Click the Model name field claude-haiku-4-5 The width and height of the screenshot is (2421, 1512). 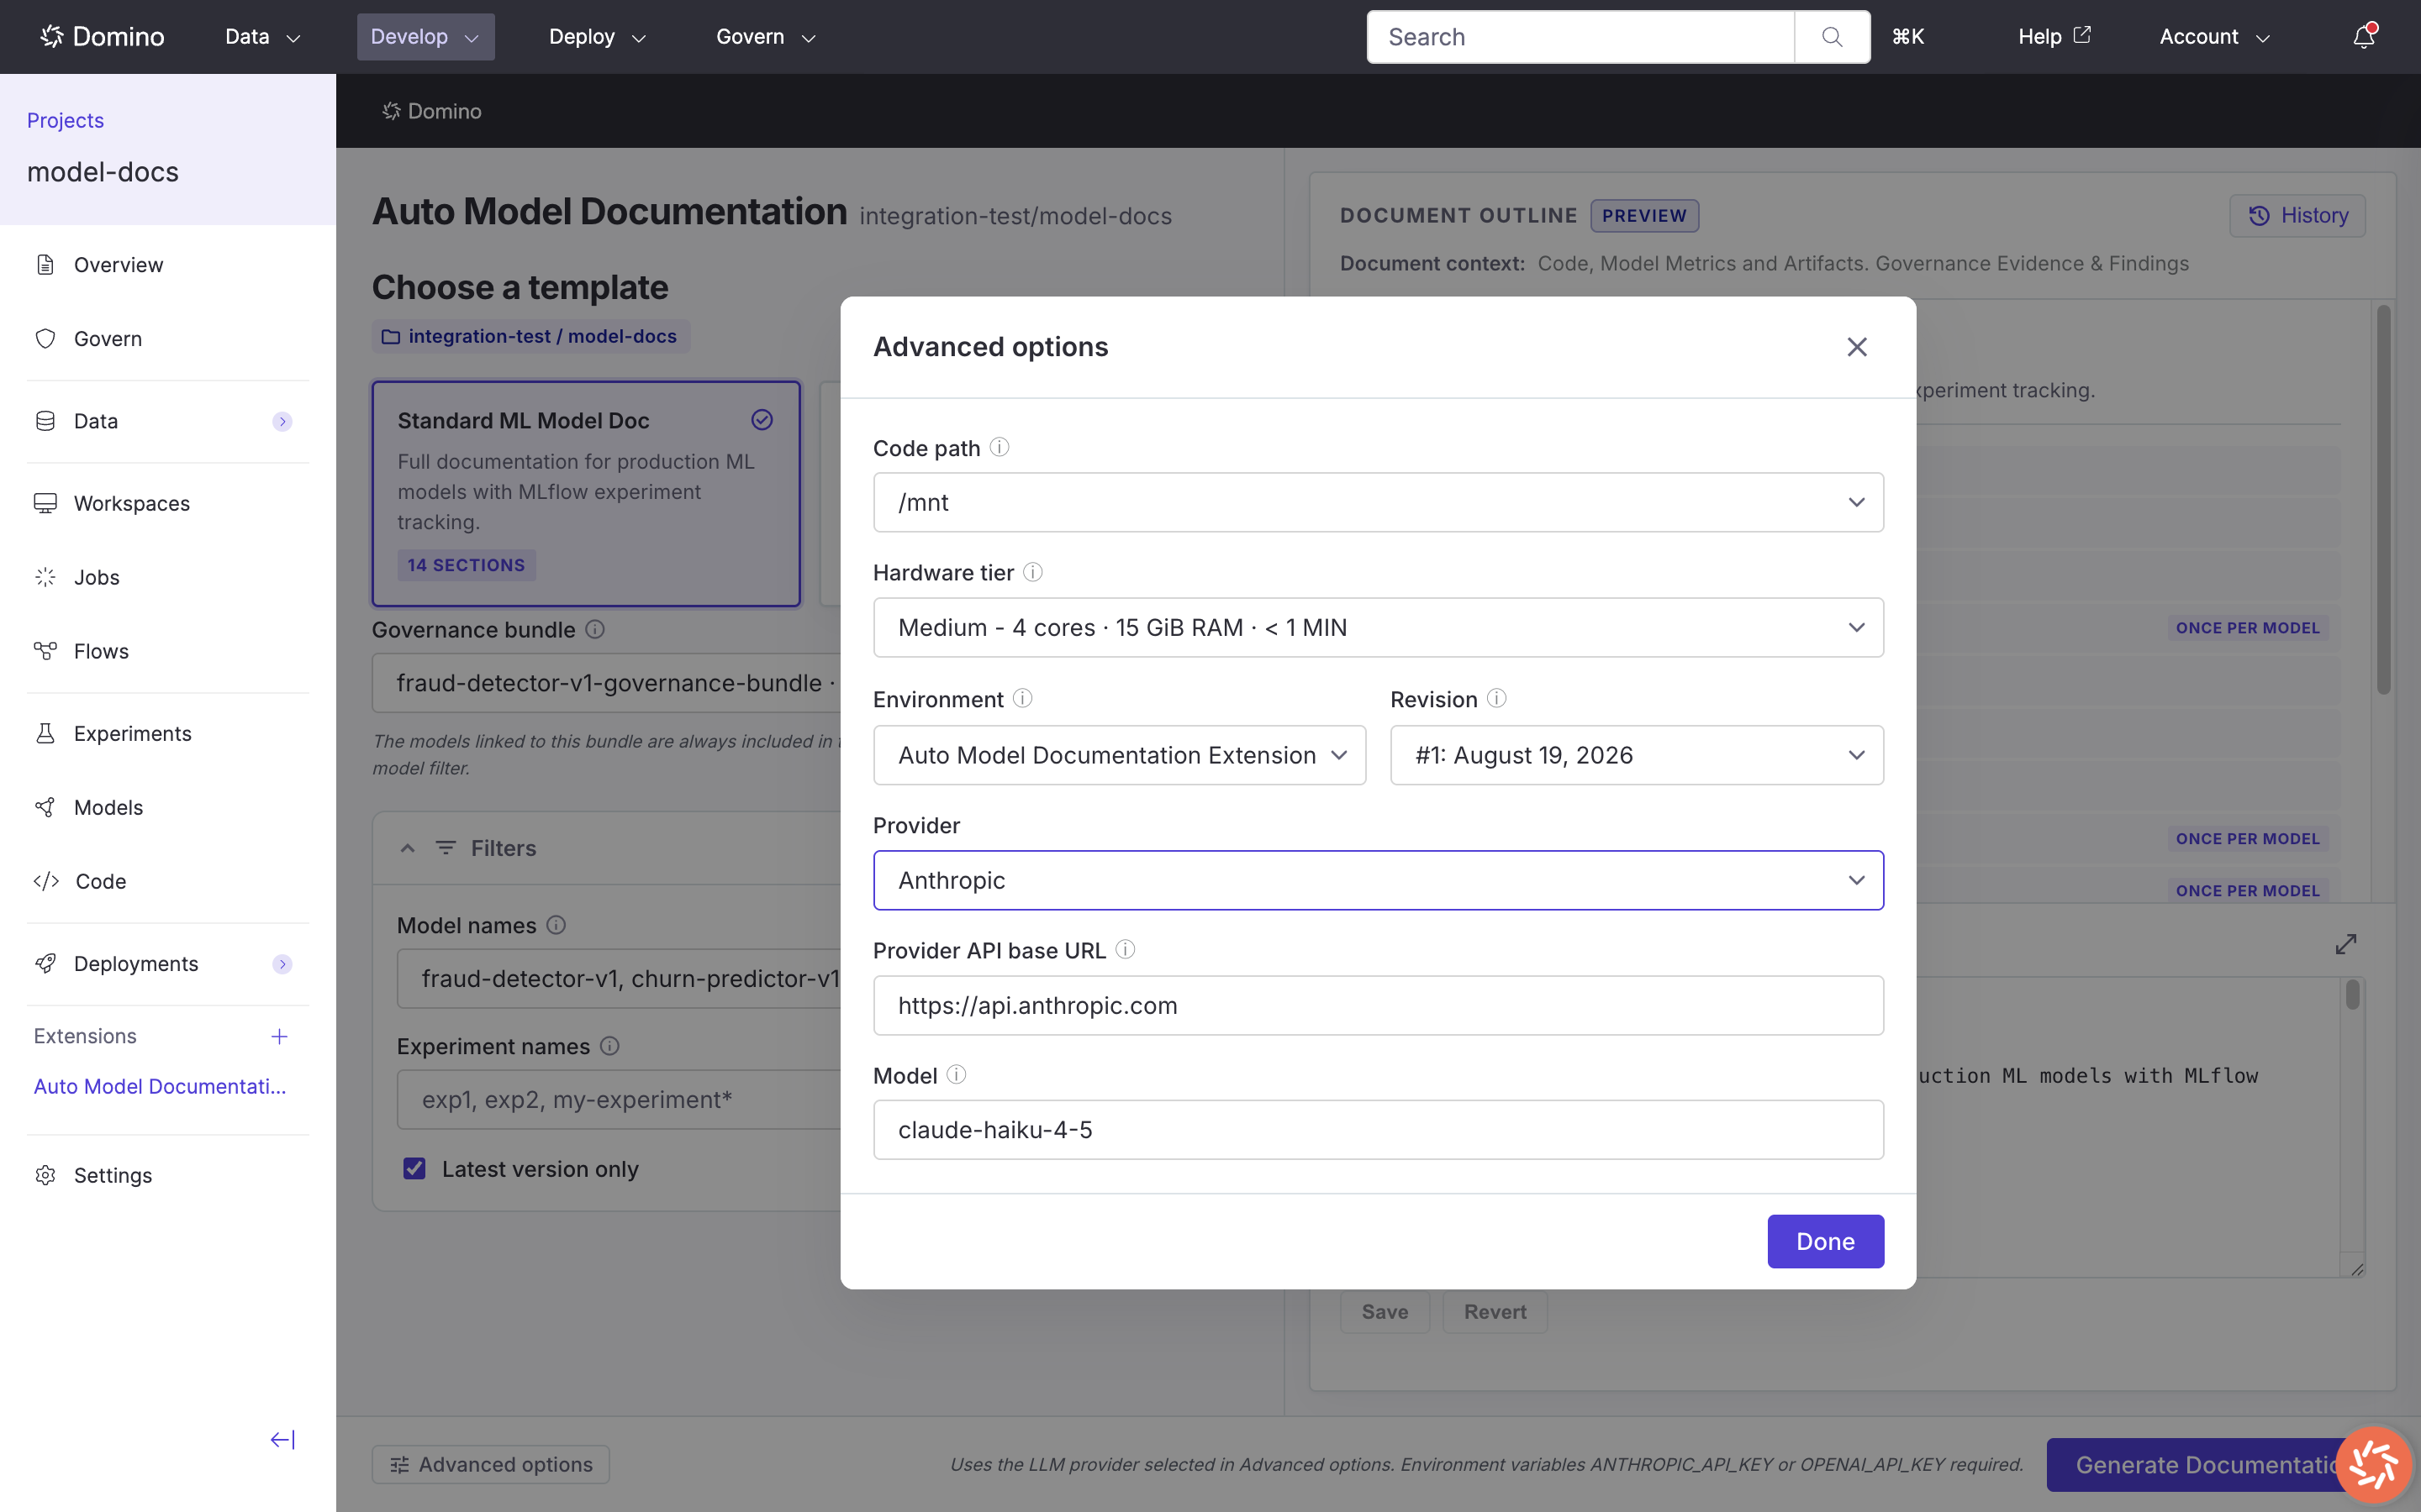coord(1378,1130)
